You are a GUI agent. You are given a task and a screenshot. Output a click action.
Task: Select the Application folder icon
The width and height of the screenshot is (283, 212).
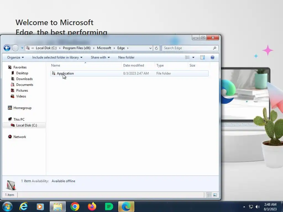point(54,73)
